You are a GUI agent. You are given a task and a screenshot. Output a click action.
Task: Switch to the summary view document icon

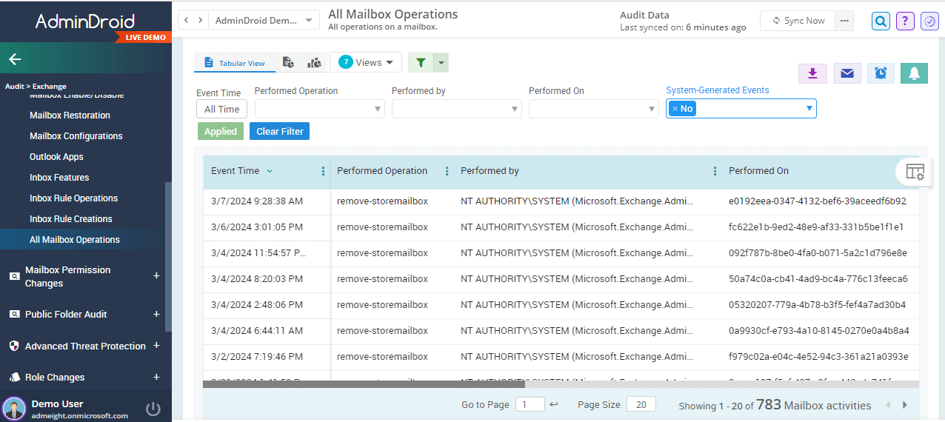click(289, 63)
